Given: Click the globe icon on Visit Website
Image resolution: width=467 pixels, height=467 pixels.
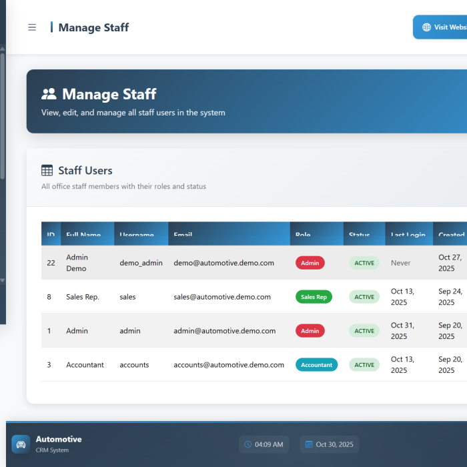Looking at the screenshot, I should pos(426,27).
